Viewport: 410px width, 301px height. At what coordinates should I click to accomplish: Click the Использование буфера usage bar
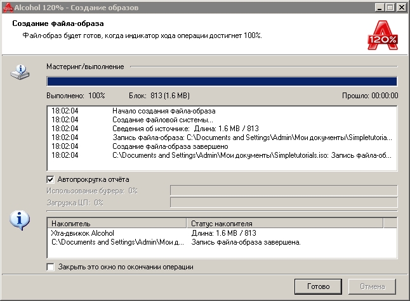pyautogui.click(x=284, y=190)
